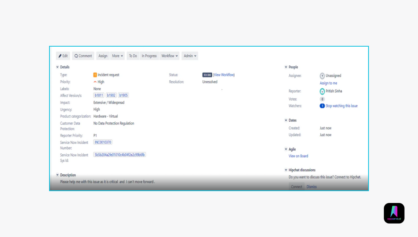Click the Hardware - Virtual categorization value
Image resolution: width=418 pixels, height=237 pixels.
coord(105,116)
